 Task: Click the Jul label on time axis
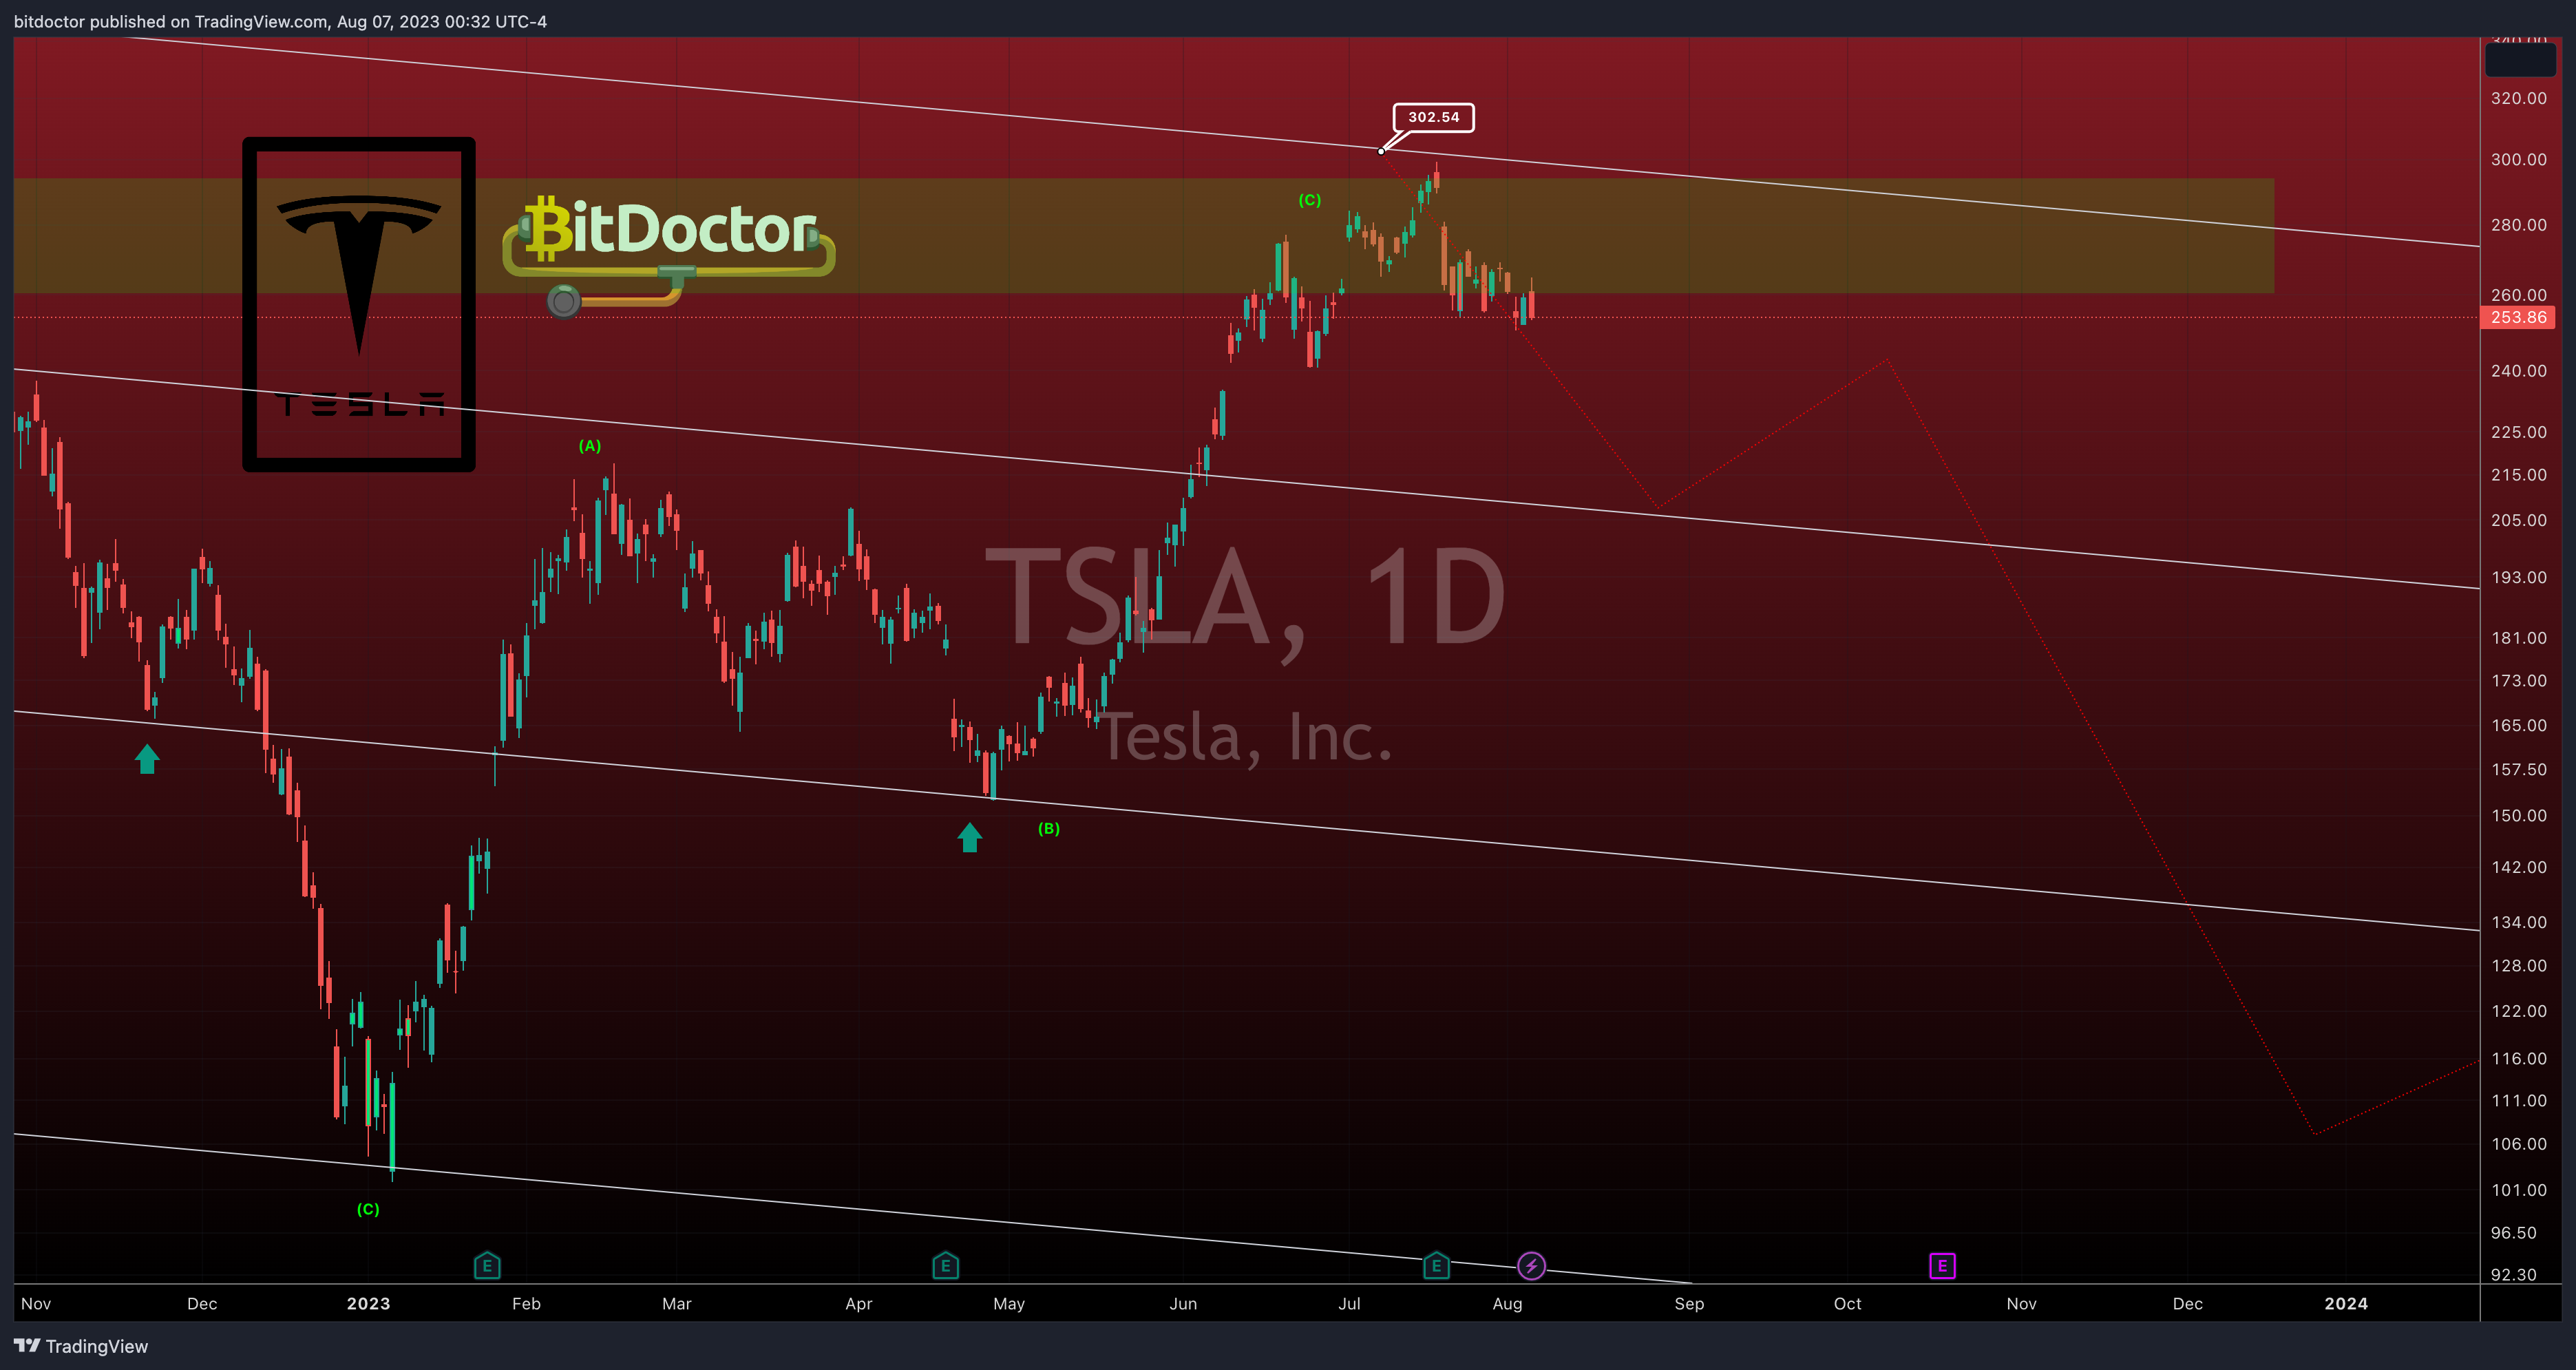click(1349, 1303)
